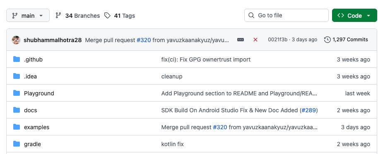Open commit hash 0021f3b

[x=277, y=40]
